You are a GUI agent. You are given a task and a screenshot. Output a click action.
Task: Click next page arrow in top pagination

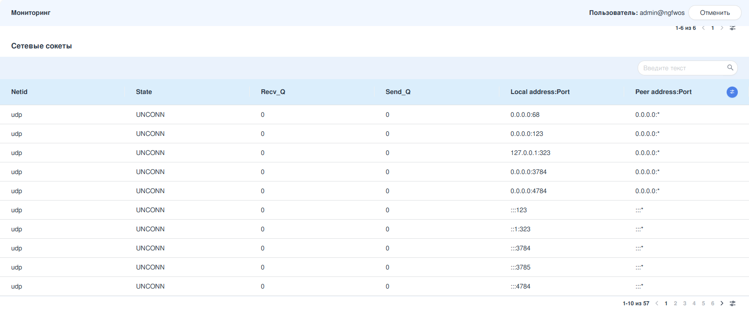[722, 28]
